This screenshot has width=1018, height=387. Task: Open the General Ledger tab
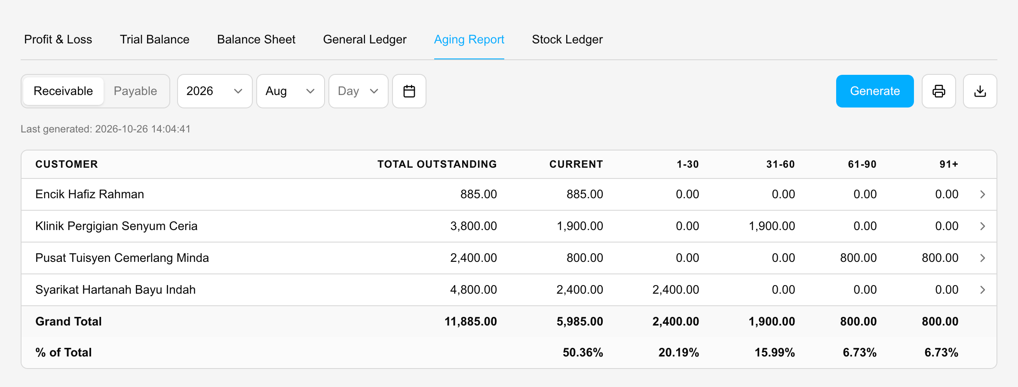[365, 40]
